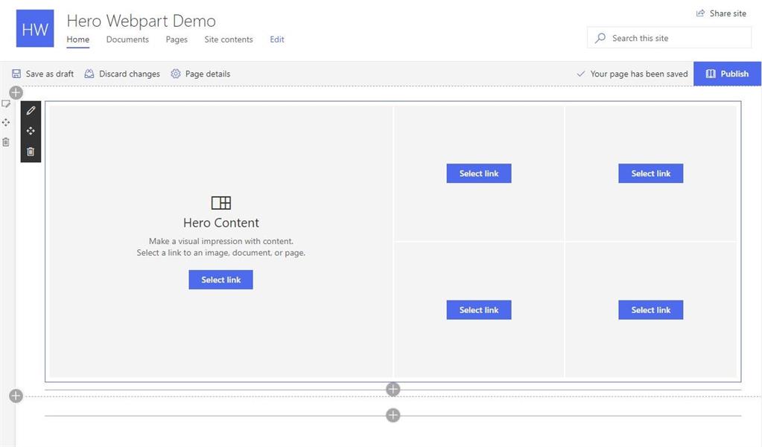This screenshot has width=762, height=447.
Task: Click the HW site logo
Action: 34,28
